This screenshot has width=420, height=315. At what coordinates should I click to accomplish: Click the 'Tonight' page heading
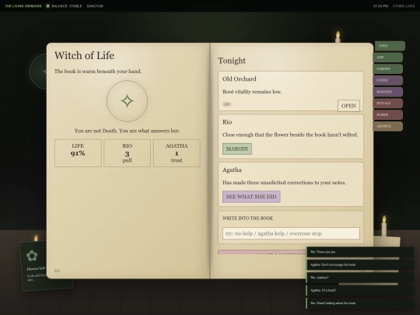[x=232, y=61]
